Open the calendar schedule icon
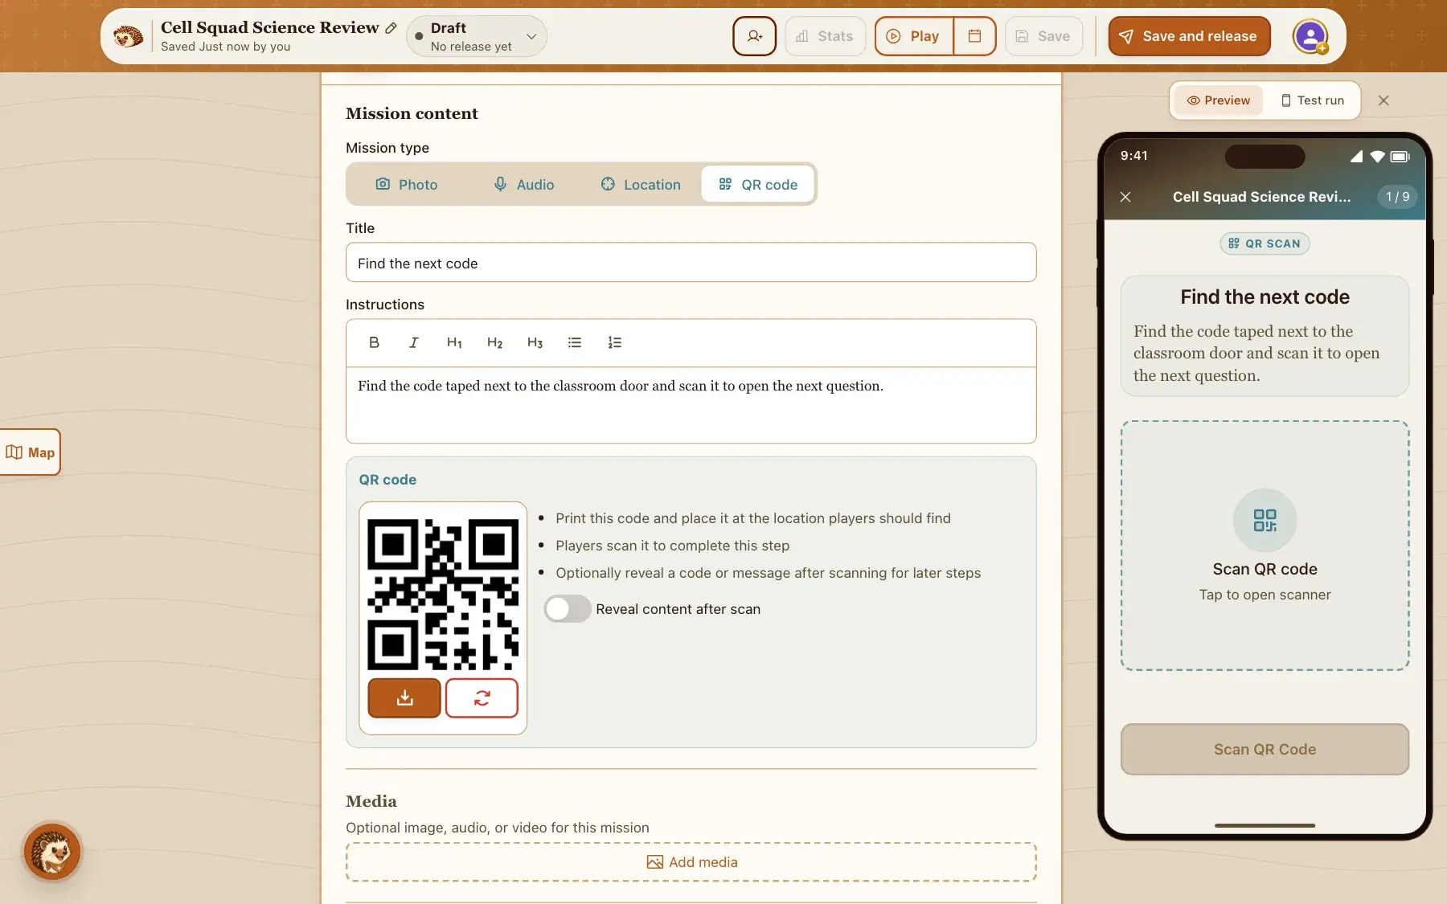The image size is (1447, 904). (x=974, y=36)
